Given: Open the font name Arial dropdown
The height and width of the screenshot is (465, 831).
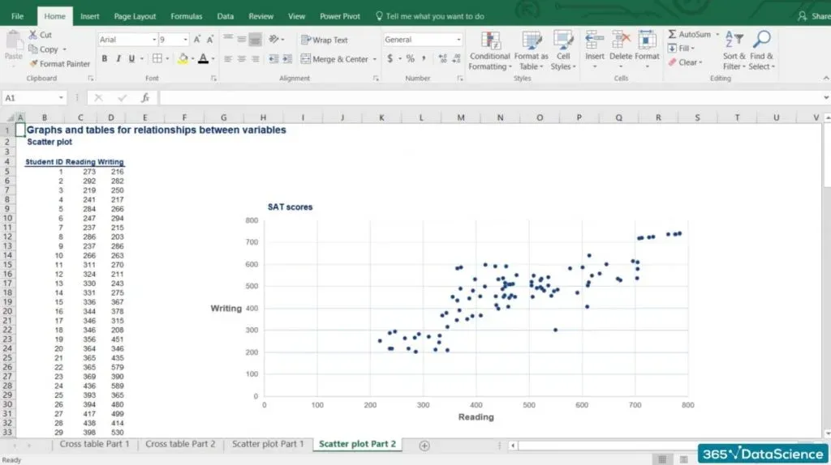Looking at the screenshot, I should coord(153,40).
